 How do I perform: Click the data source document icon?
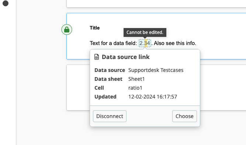(97, 57)
